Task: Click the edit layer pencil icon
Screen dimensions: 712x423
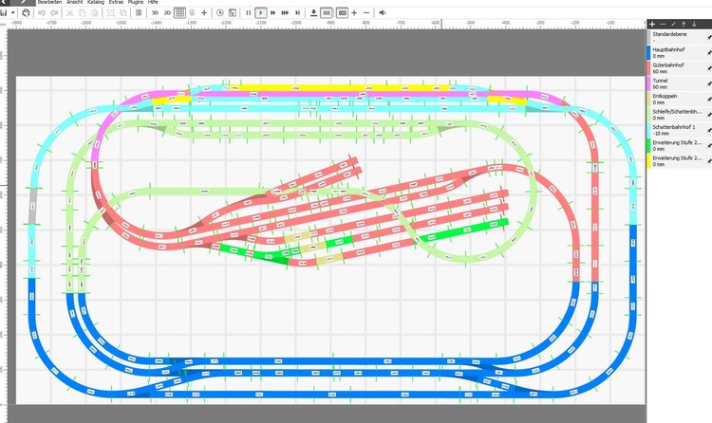Action: [673, 24]
